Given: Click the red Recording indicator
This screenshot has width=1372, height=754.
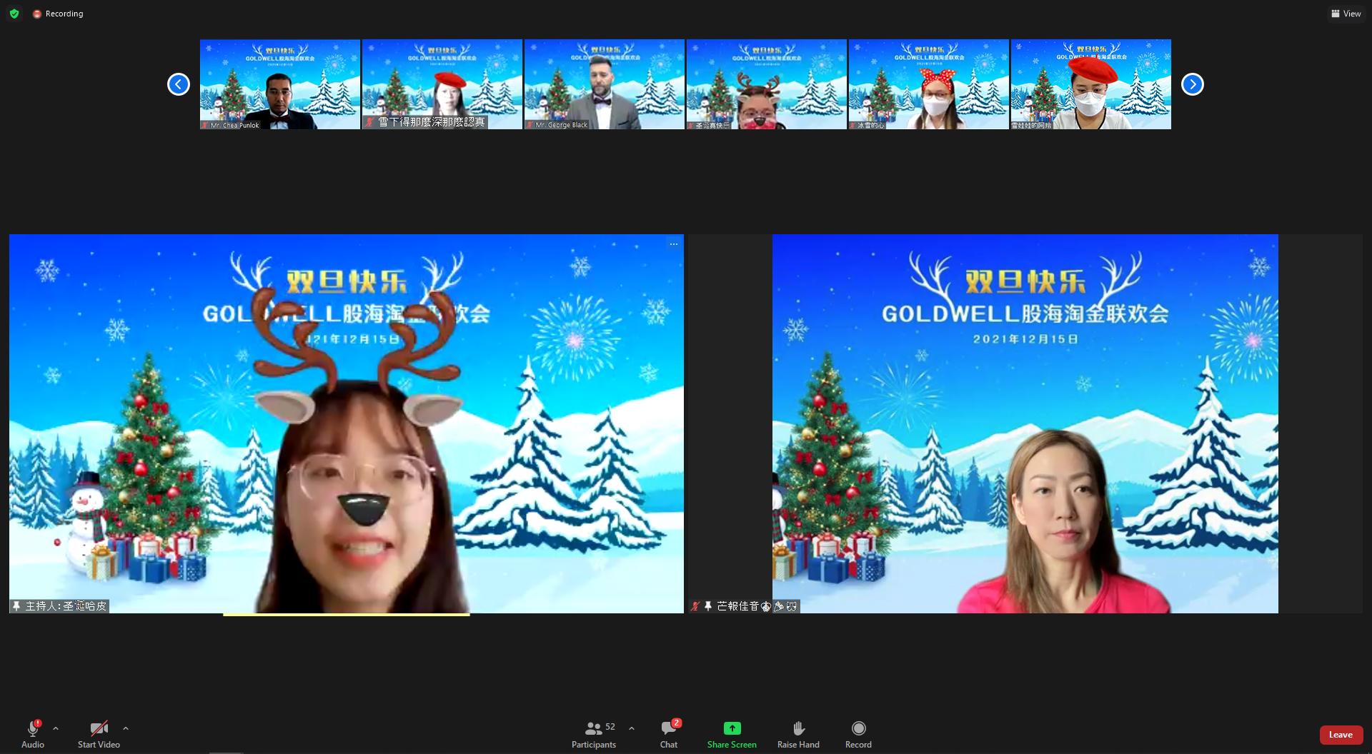Looking at the screenshot, I should pyautogui.click(x=58, y=14).
